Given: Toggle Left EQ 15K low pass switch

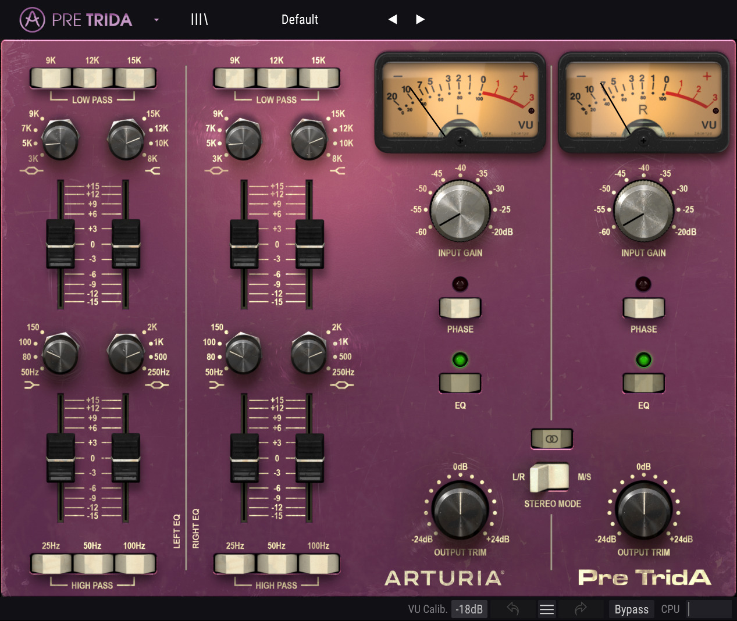Looking at the screenshot, I should pos(135,78).
